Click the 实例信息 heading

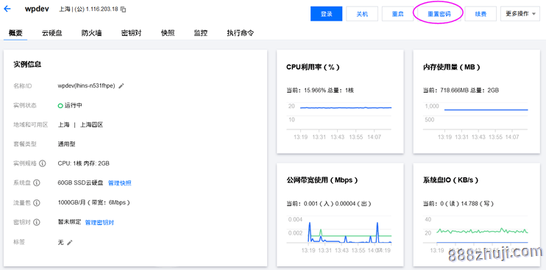[x=27, y=64]
